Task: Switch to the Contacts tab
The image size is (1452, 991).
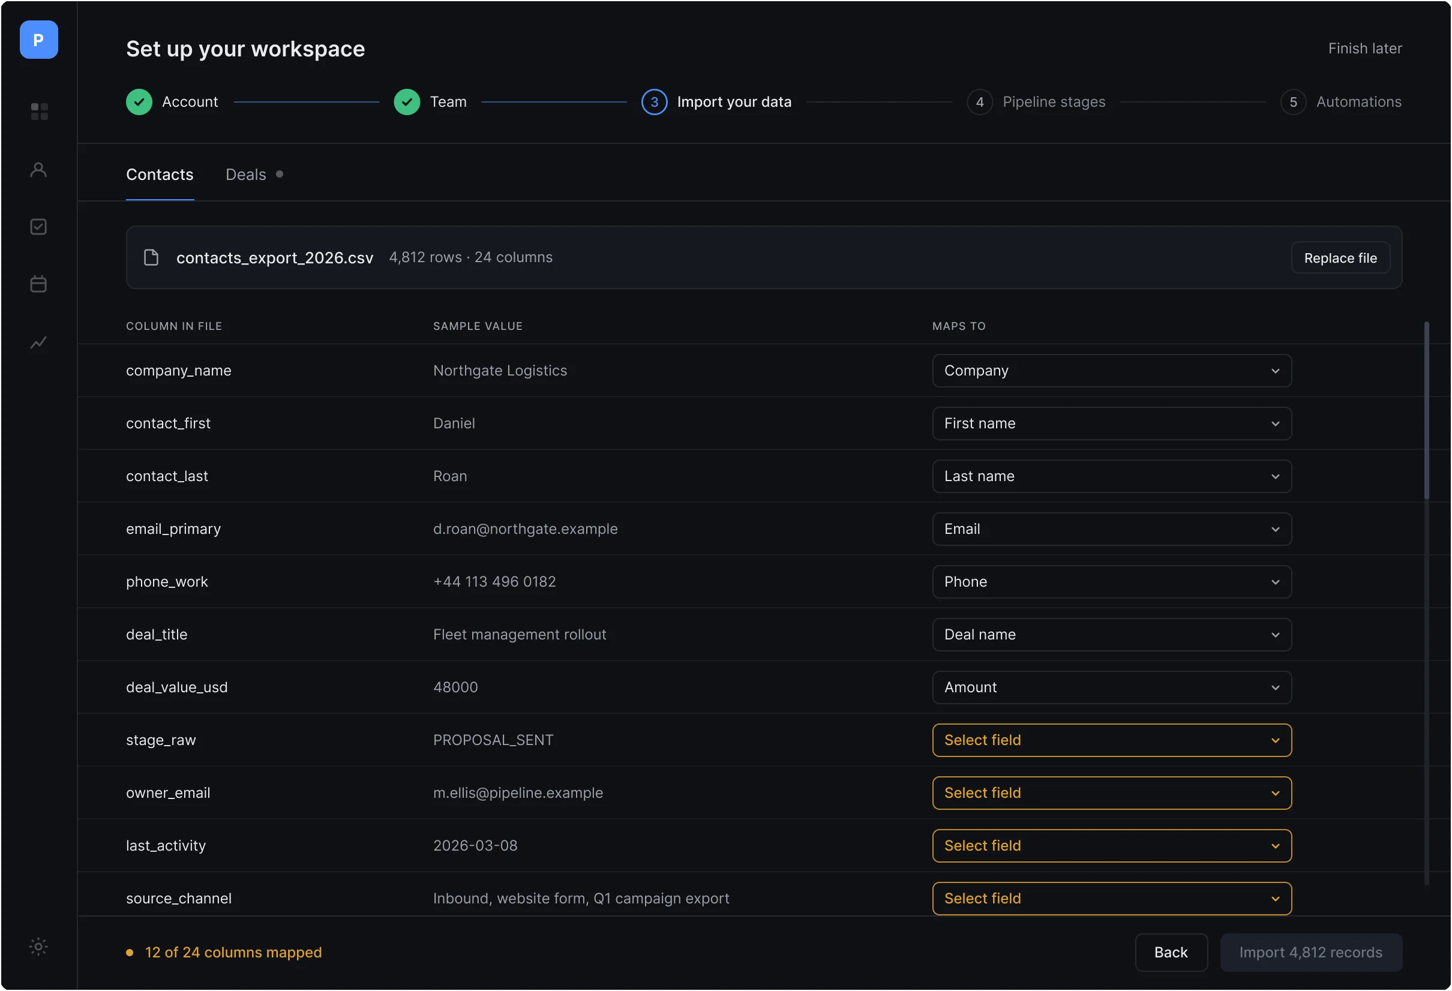Action: [x=160, y=175]
